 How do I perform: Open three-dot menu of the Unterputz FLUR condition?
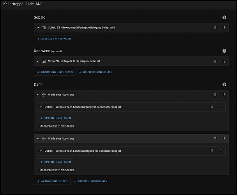point(224,61)
